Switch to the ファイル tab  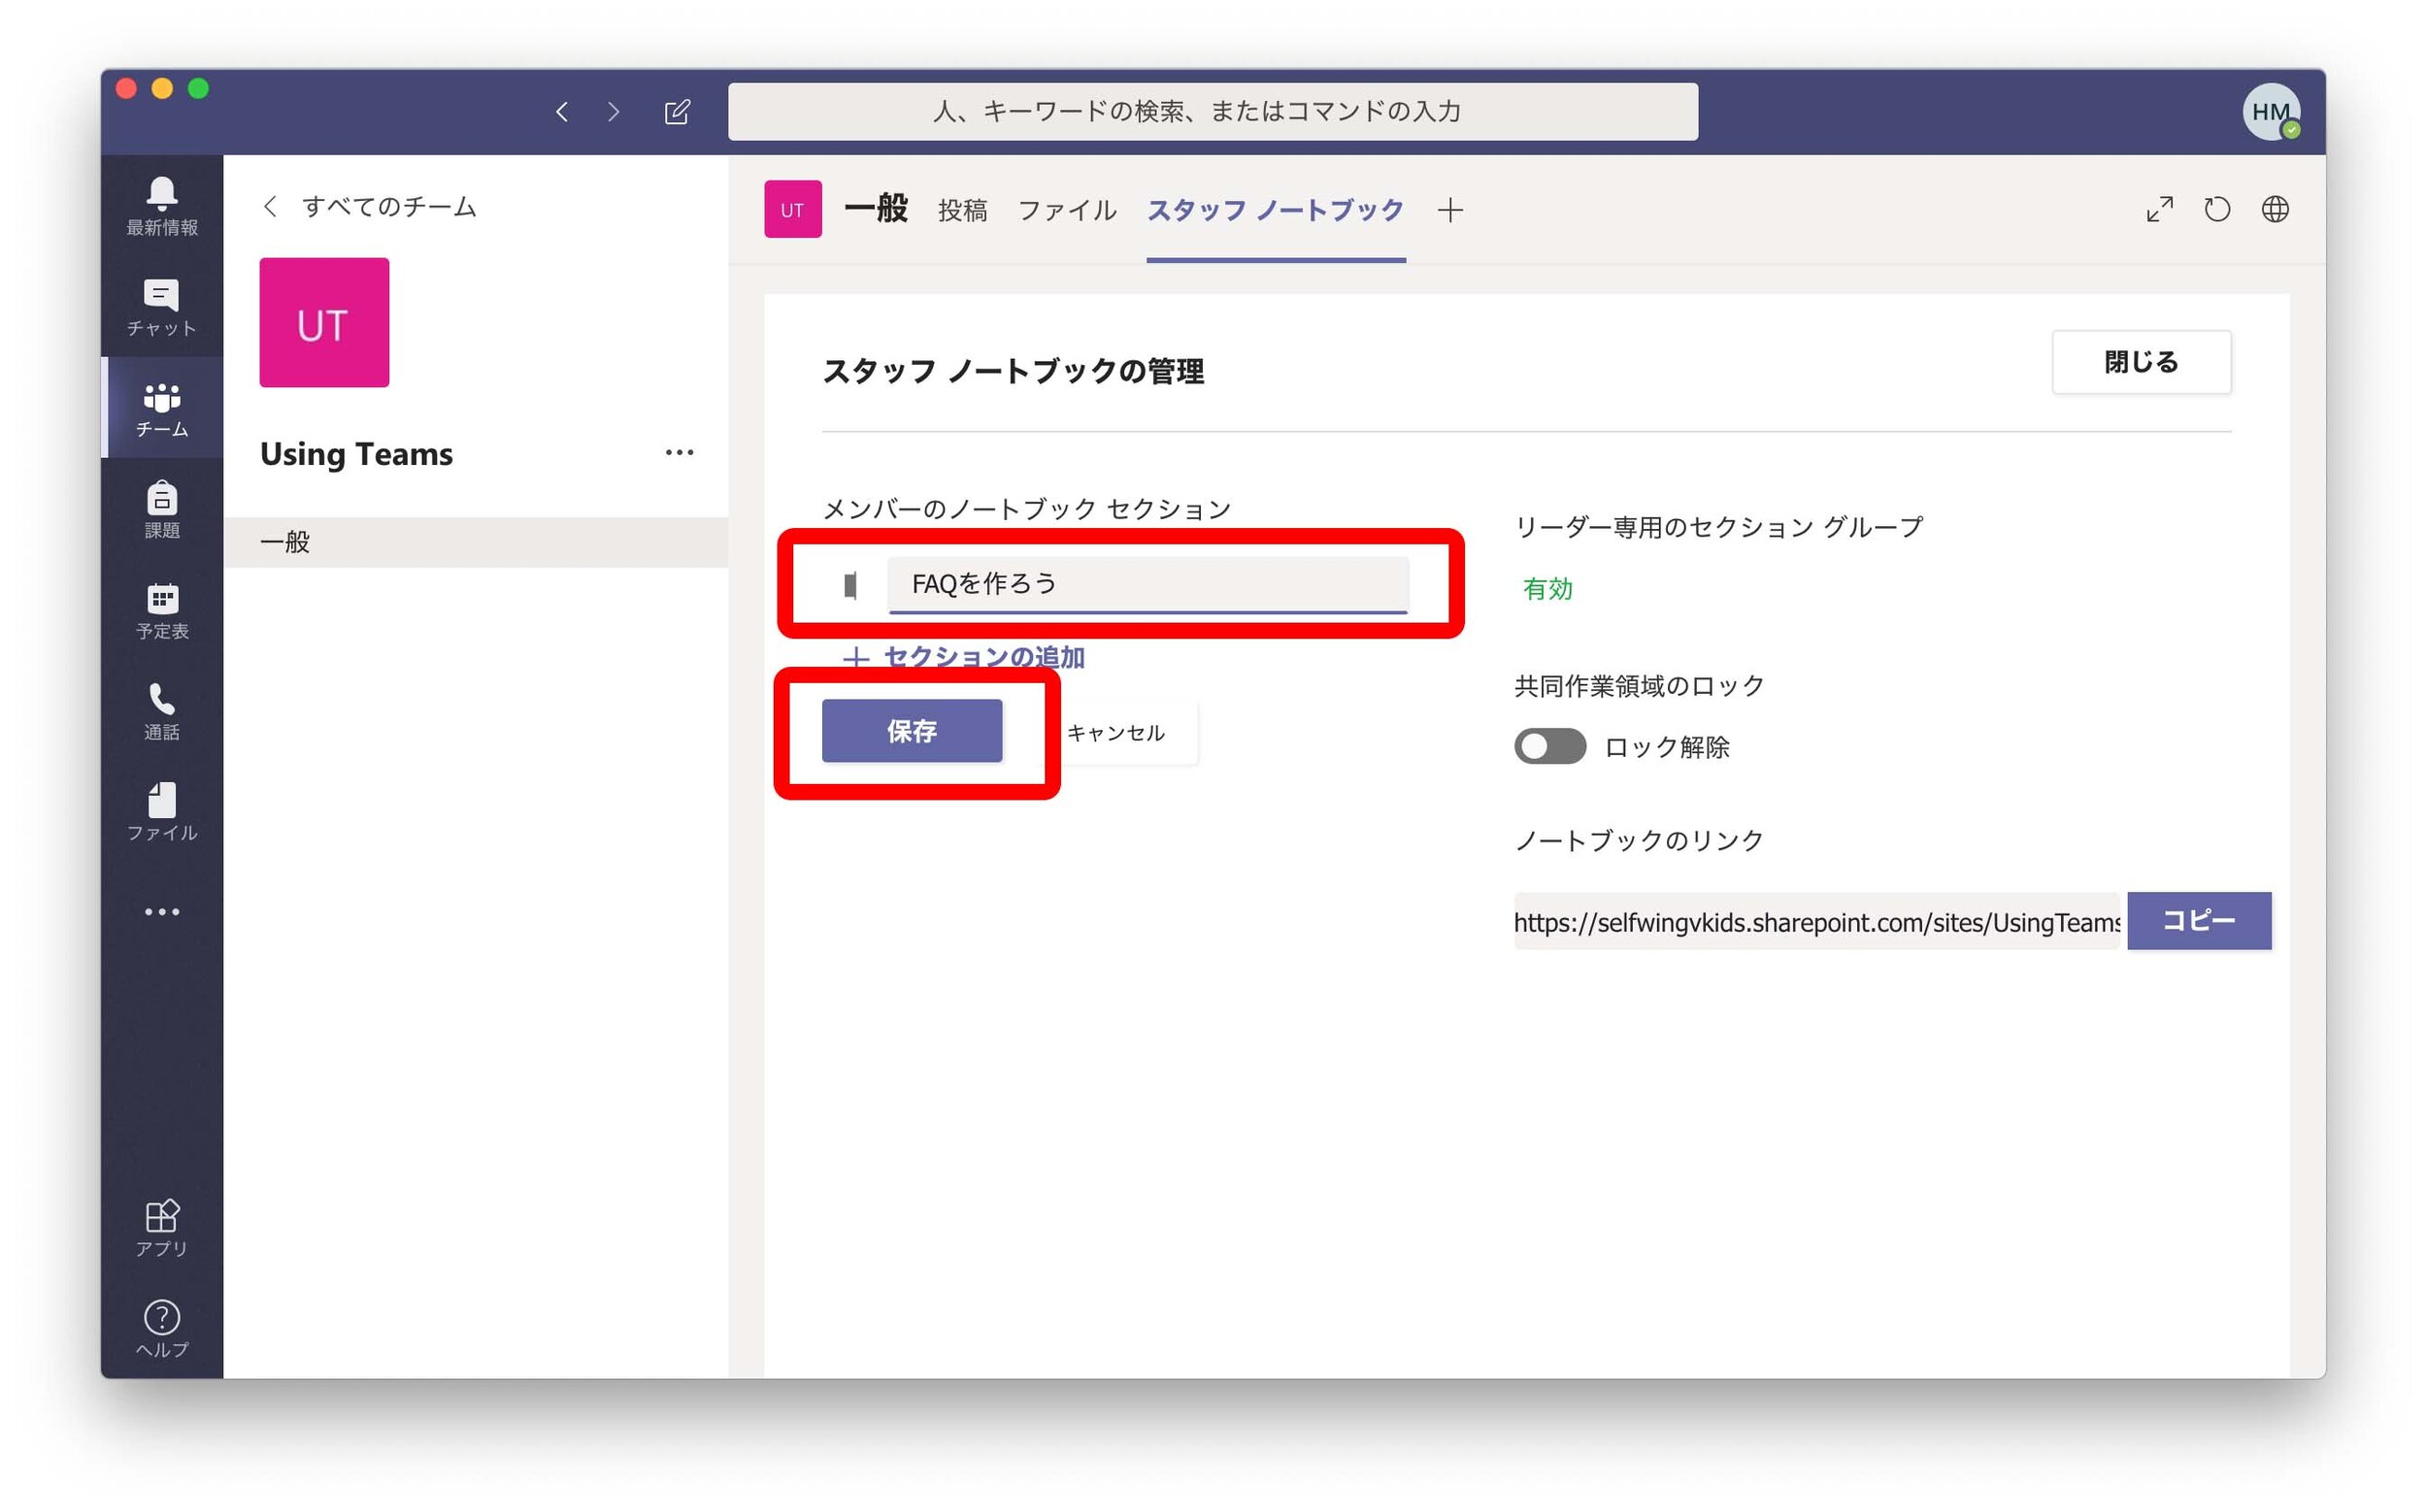(x=1067, y=210)
